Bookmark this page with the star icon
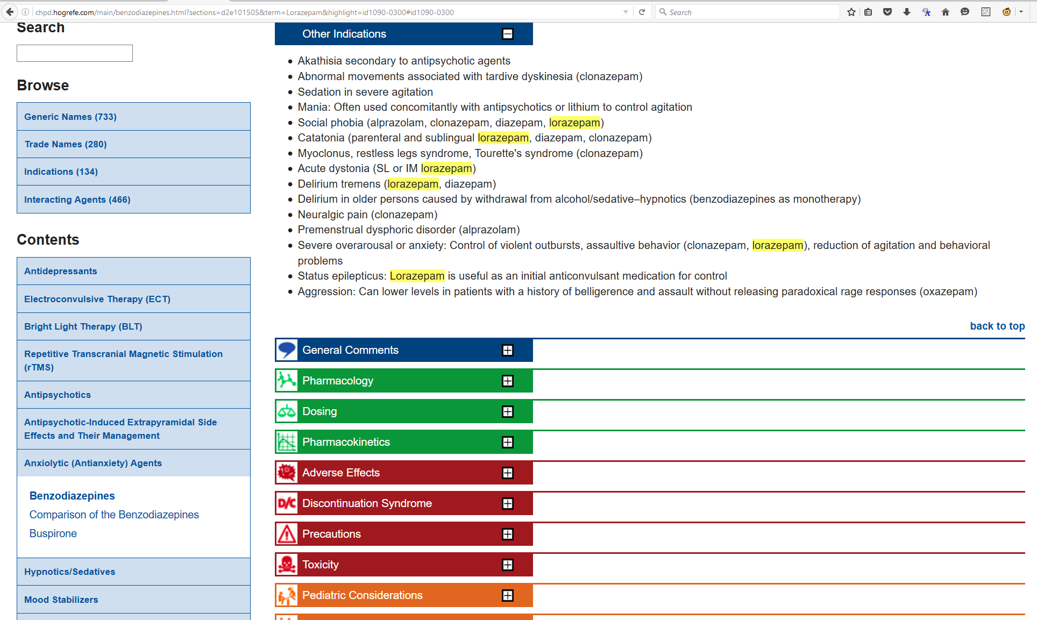Image resolution: width=1037 pixels, height=620 pixels. coord(851,12)
